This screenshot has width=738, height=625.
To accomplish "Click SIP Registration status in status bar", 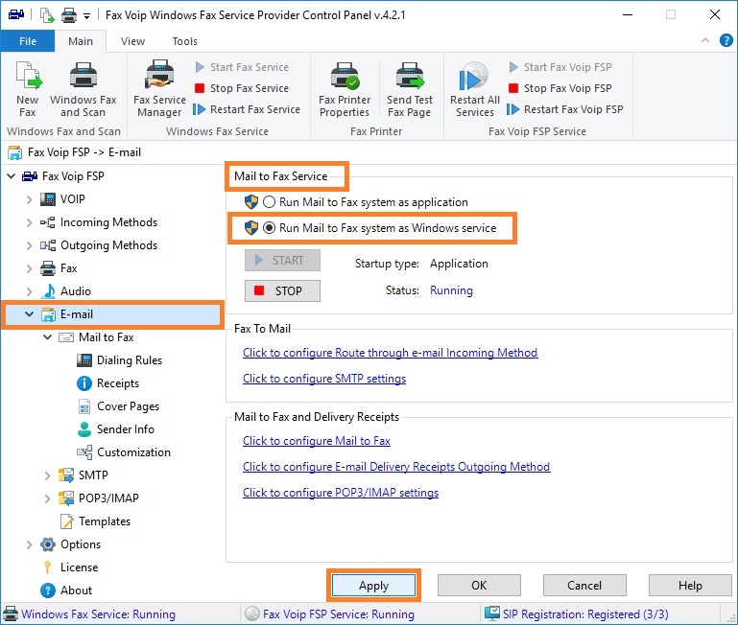I will [x=577, y=614].
